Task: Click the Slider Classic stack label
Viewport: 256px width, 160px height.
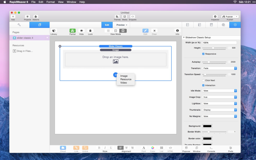Action: [x=115, y=46]
